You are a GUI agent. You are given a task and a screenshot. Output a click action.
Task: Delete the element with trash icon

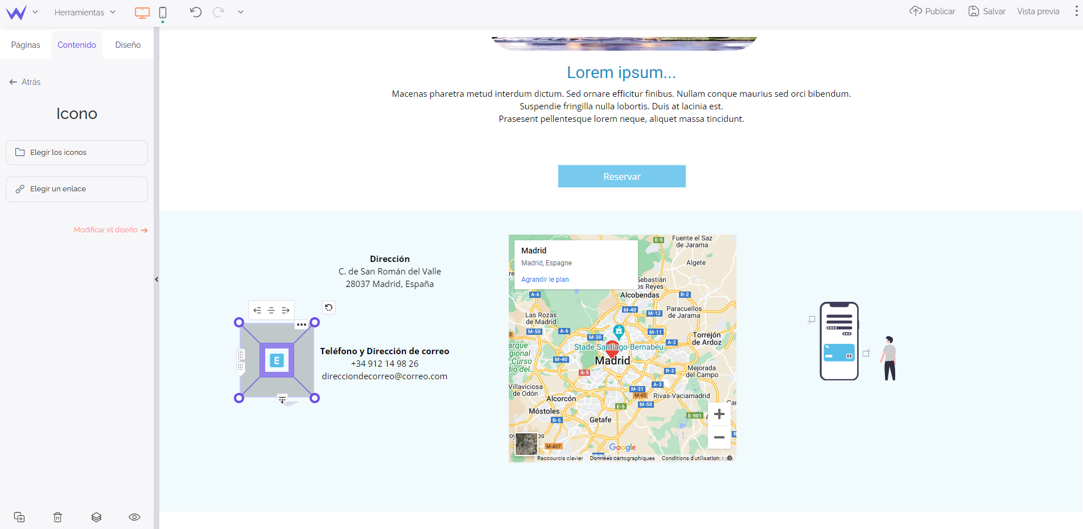(x=57, y=517)
